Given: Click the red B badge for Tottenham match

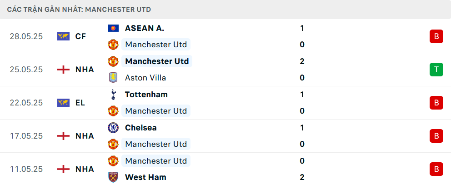Looking at the screenshot, I should (x=436, y=103).
